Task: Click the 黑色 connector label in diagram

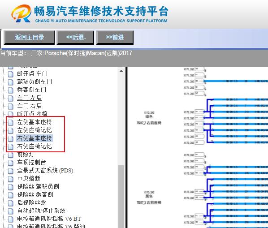Action: pos(149,196)
